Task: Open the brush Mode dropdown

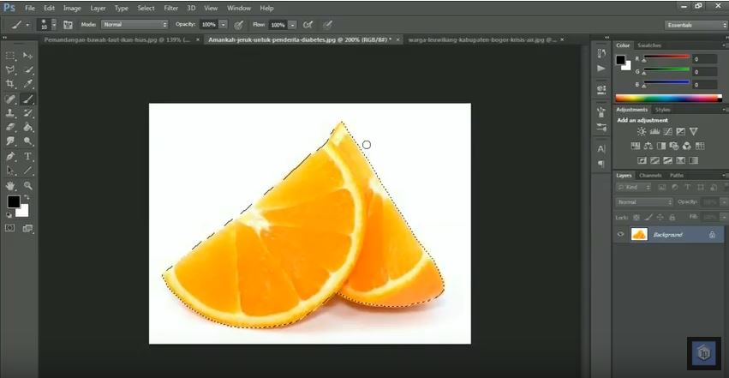Action: [134, 25]
